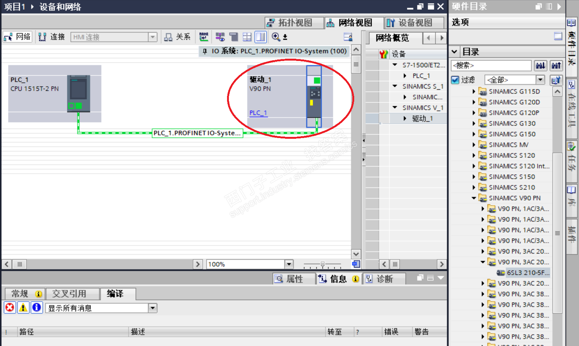579x346 pixels.
Task: Open the 信息 info tab
Action: tap(338, 279)
